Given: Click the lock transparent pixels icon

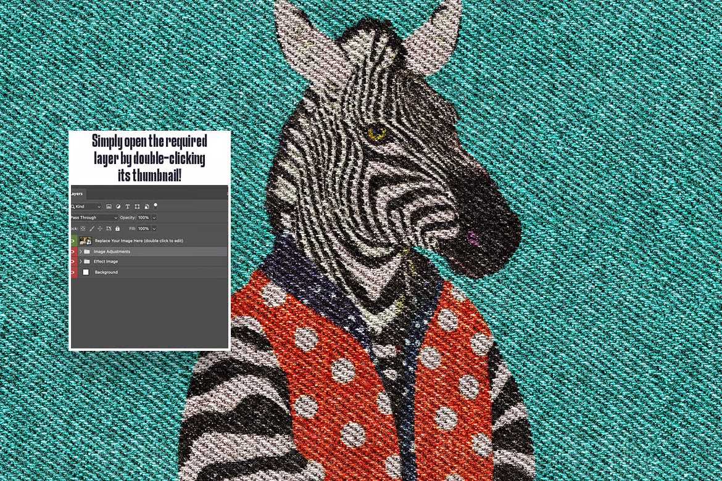Looking at the screenshot, I should point(82,229).
